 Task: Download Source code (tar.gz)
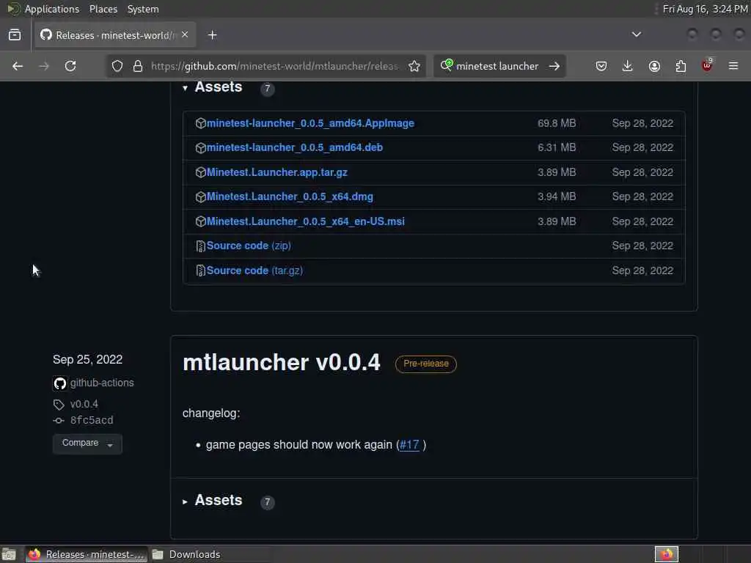pos(254,271)
